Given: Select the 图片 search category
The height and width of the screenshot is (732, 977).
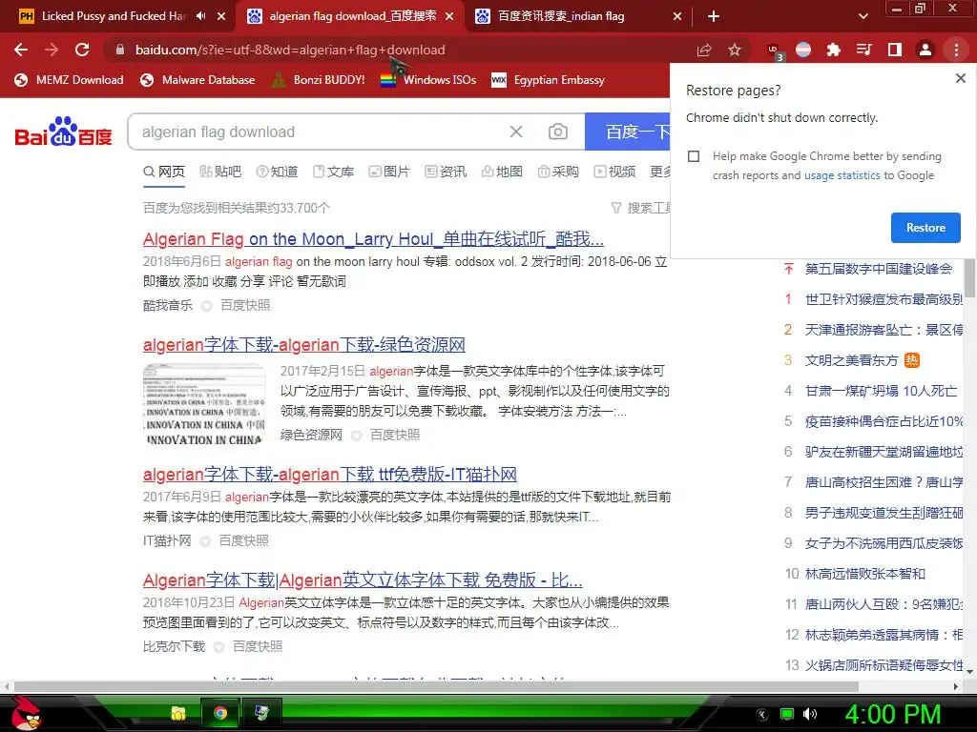Looking at the screenshot, I should click(x=389, y=172).
